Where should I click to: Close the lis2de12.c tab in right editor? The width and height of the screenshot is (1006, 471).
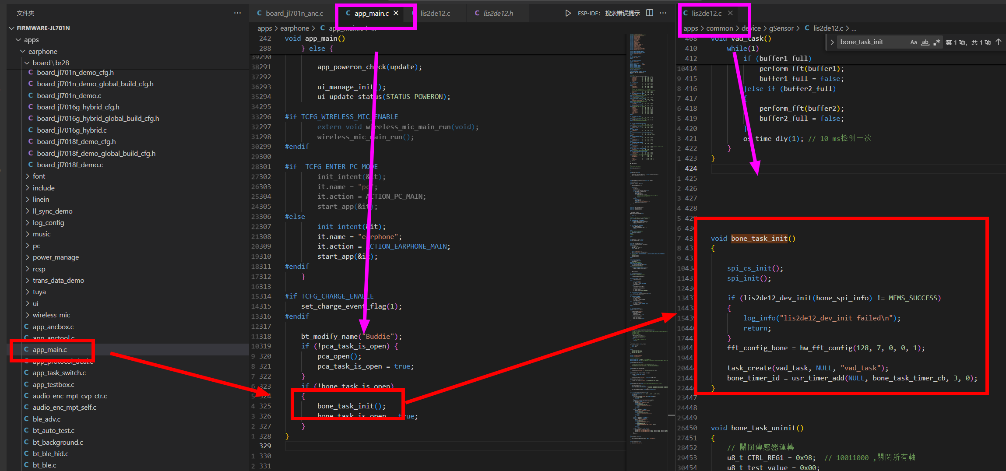click(x=730, y=13)
